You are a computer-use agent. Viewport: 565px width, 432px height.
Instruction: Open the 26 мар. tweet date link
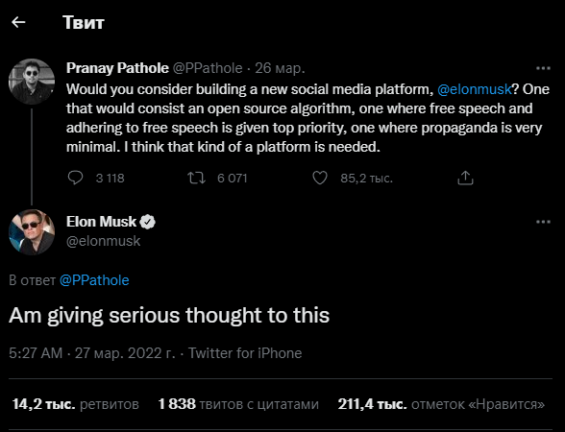point(280,68)
